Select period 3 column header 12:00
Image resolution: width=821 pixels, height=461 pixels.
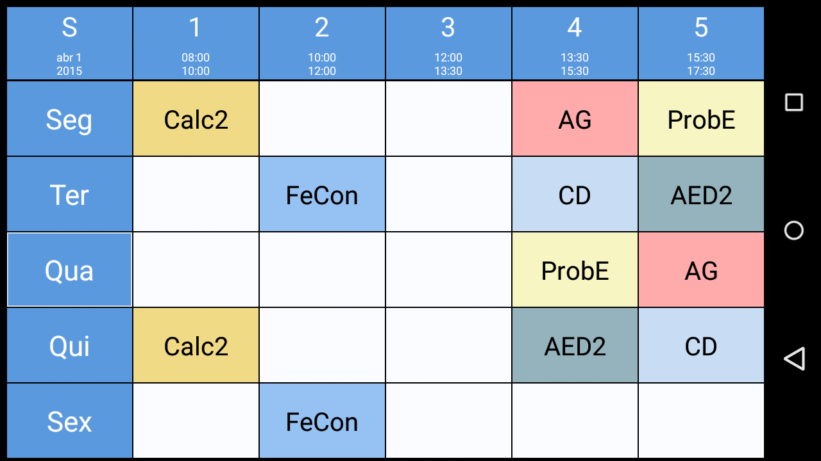pyautogui.click(x=448, y=44)
